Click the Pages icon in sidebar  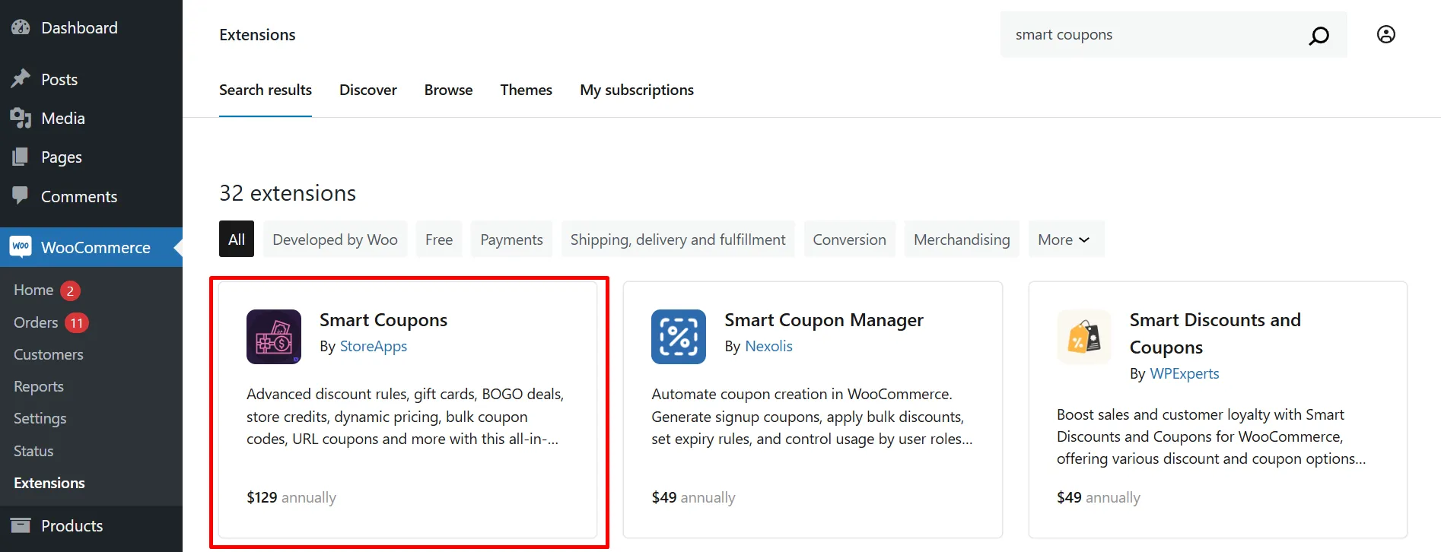pos(21,157)
